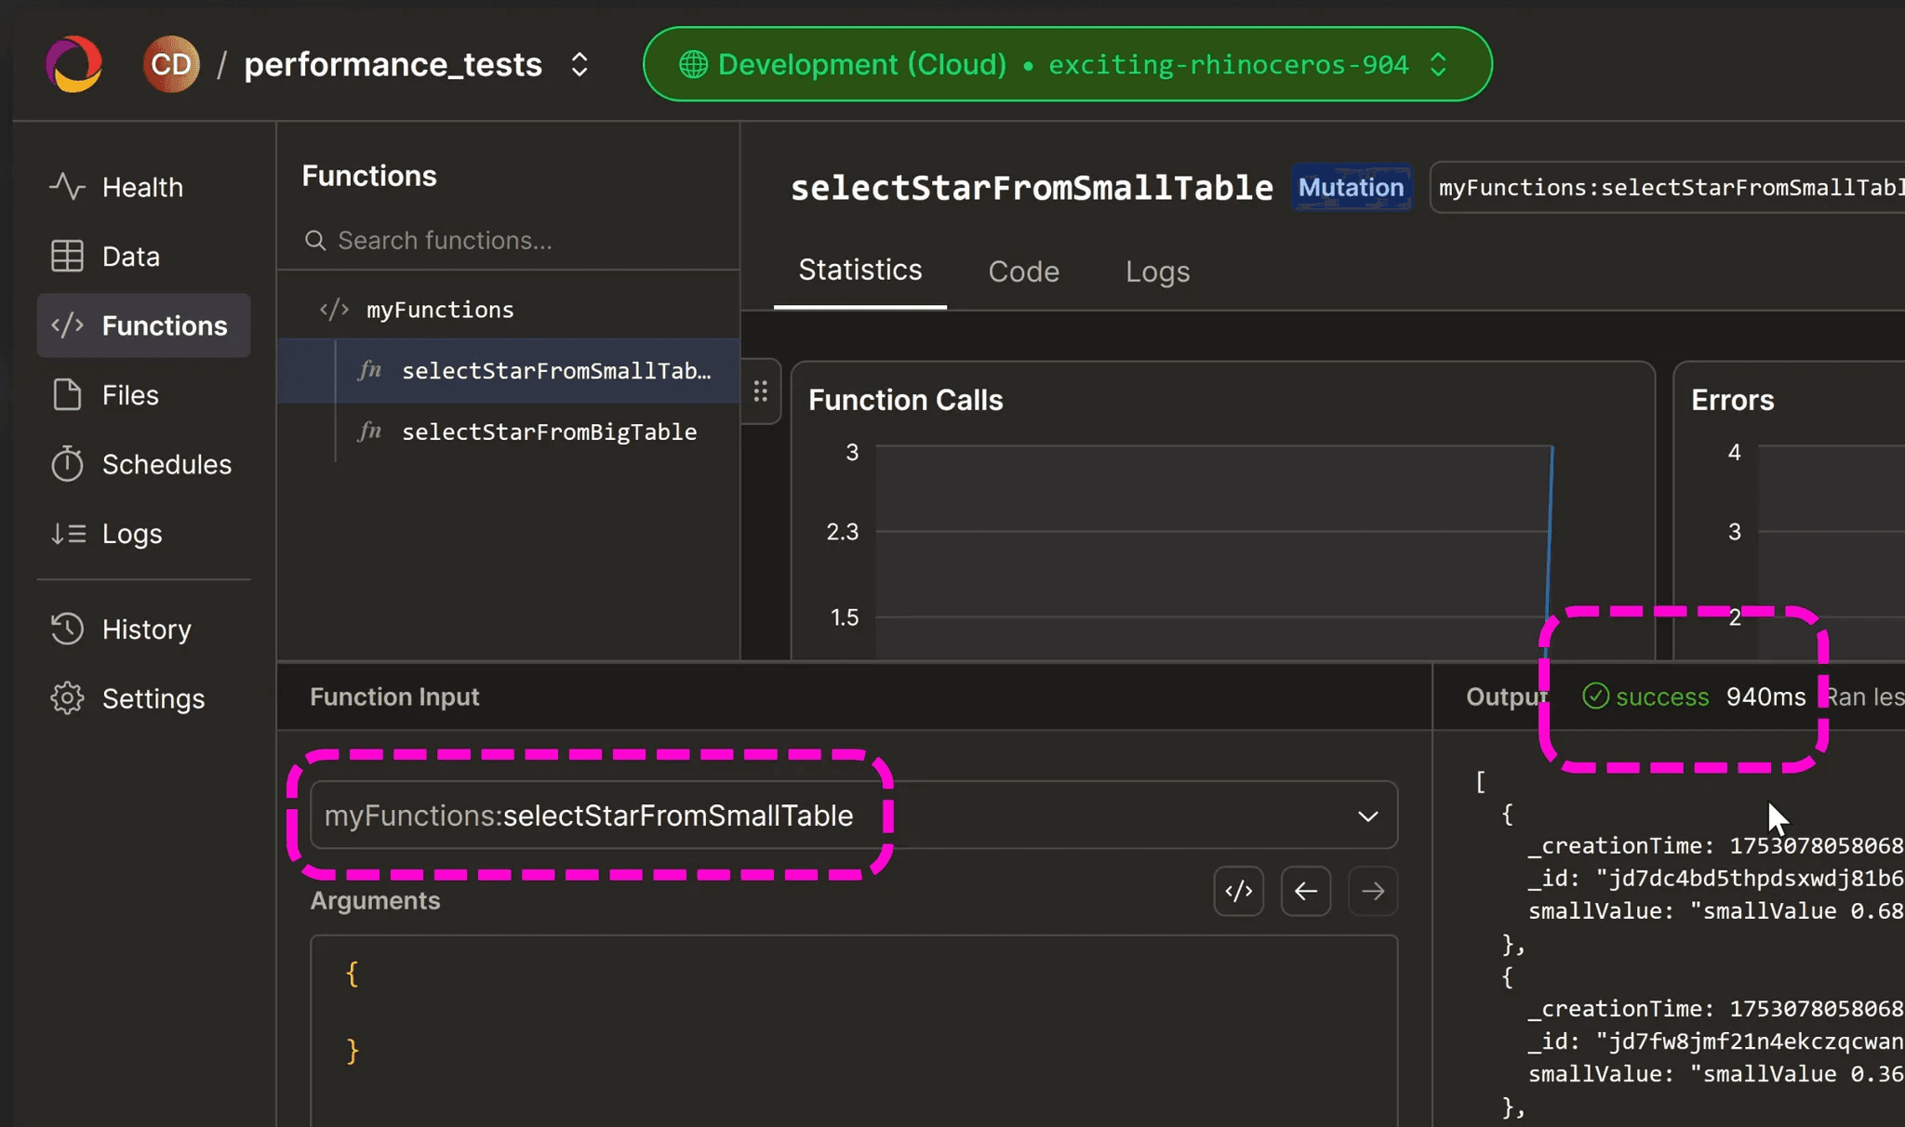Switch to the Code tab
The image size is (1905, 1127).
click(1023, 272)
